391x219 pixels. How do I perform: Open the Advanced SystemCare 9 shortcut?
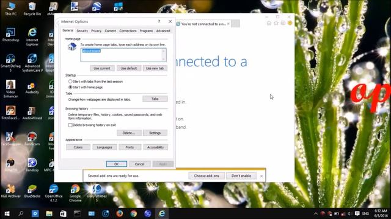(x=32, y=63)
